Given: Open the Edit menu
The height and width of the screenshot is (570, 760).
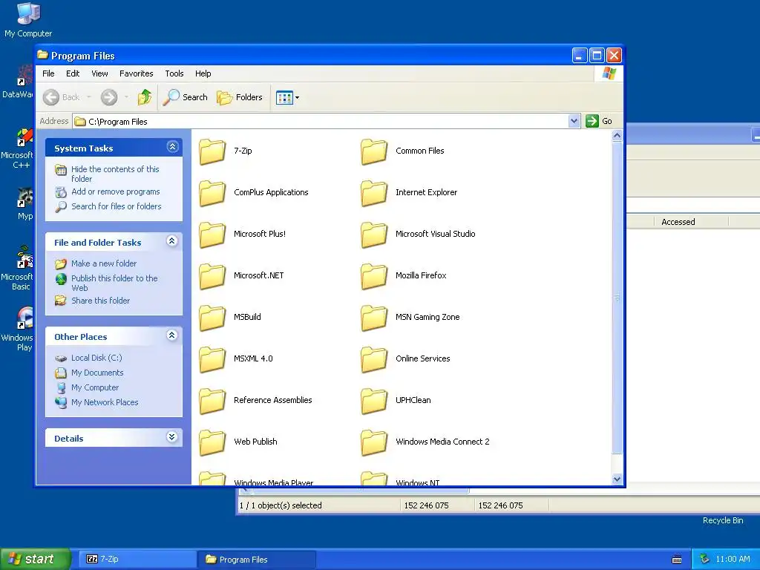Looking at the screenshot, I should pos(73,73).
